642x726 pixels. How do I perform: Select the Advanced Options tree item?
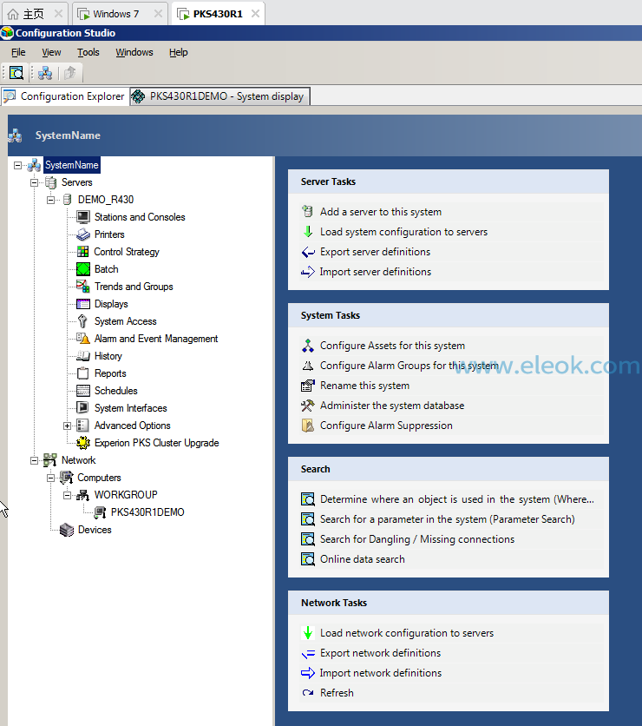click(132, 425)
